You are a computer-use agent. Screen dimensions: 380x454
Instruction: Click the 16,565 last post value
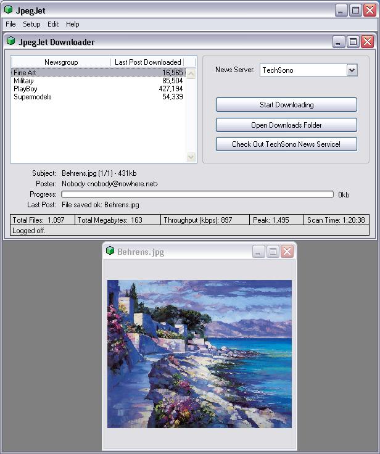point(173,72)
